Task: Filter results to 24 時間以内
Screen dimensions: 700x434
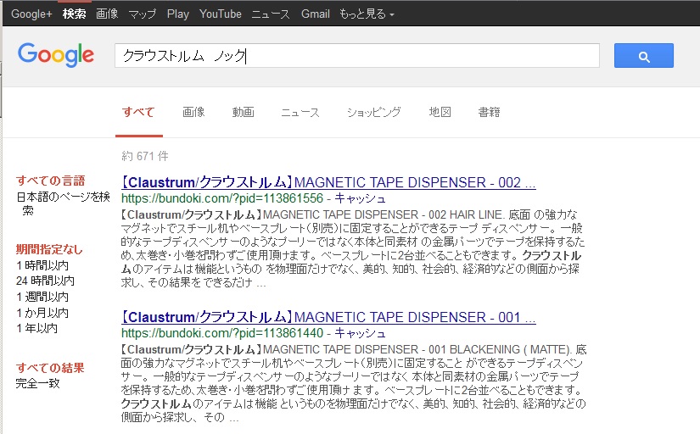Action: (x=46, y=281)
